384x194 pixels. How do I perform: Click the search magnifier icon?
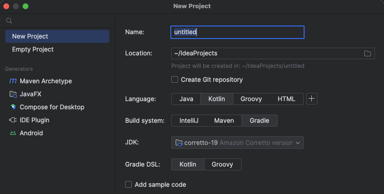coord(9,21)
